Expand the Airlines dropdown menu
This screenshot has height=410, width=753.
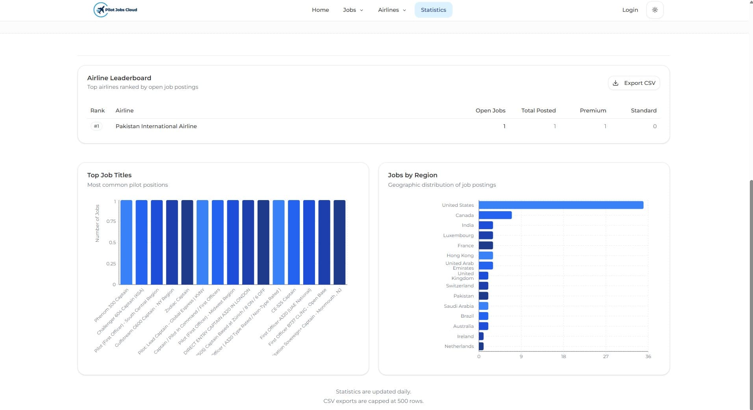[x=391, y=10]
